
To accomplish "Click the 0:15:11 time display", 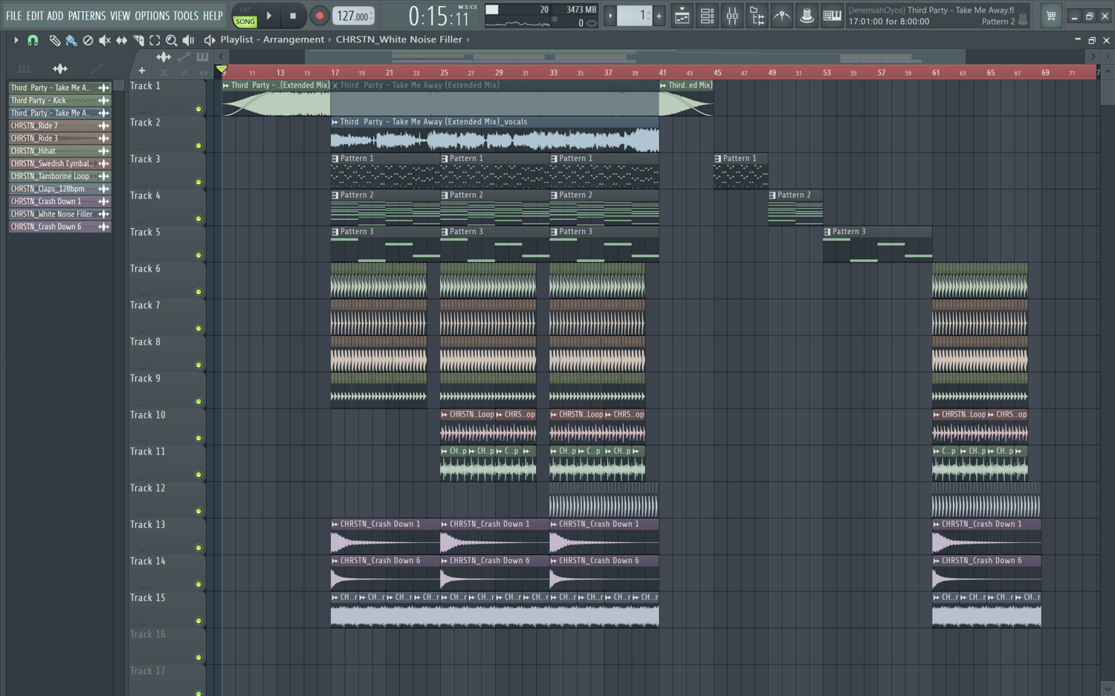I will pyautogui.click(x=439, y=16).
